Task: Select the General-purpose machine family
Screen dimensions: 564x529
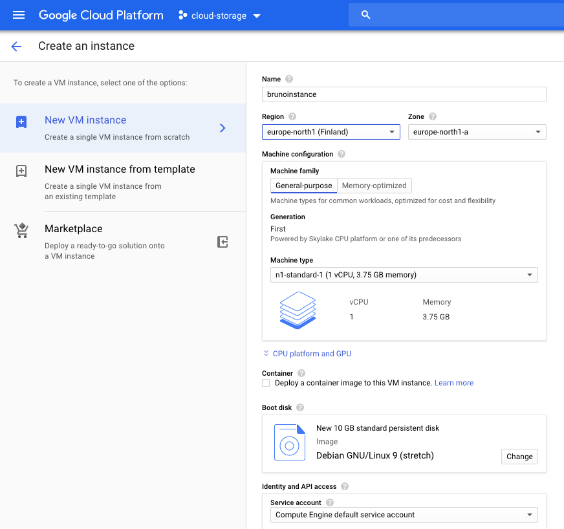Action: click(x=303, y=186)
